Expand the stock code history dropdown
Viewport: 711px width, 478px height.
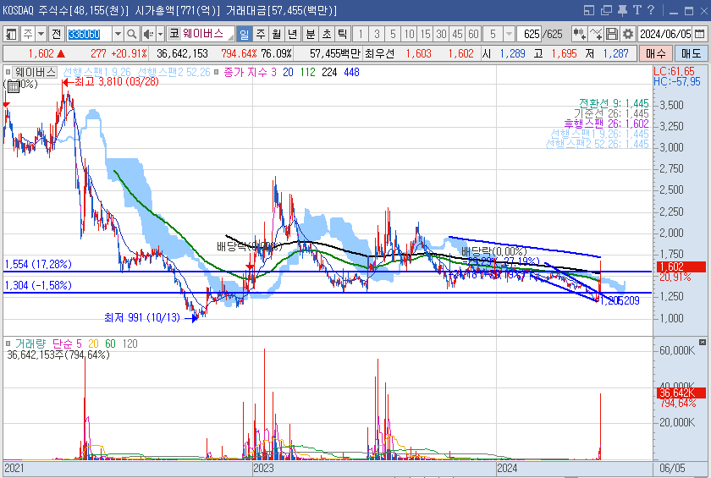point(118,34)
